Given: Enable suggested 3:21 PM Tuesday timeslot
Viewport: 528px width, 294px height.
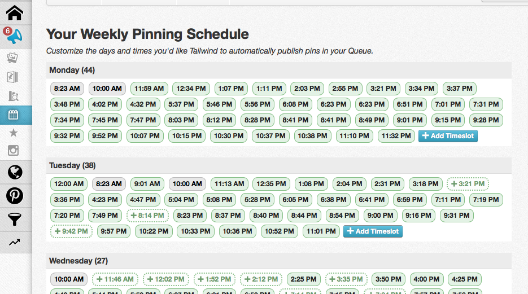Looking at the screenshot, I should point(468,184).
